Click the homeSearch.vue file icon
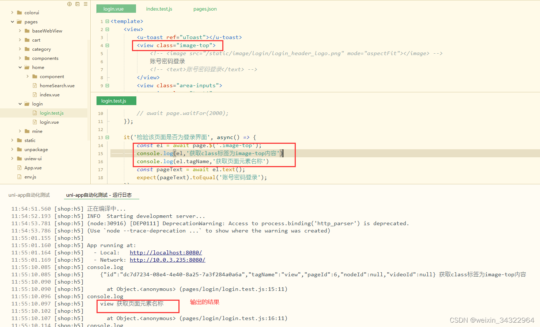The width and height of the screenshot is (540, 327). click(x=35, y=85)
